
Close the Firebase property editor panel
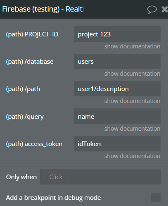pyautogui.click(x=165, y=10)
